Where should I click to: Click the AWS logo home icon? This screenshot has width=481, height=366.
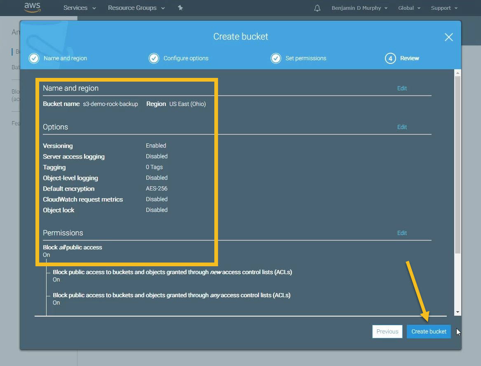33,7
